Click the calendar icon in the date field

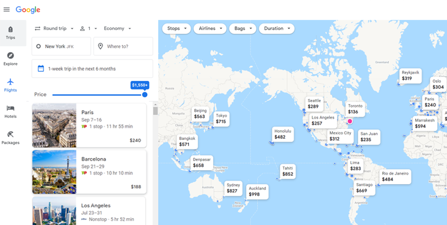41,69
